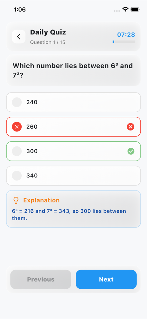
Task: Tap the Previous button
Action: pyautogui.click(x=41, y=279)
